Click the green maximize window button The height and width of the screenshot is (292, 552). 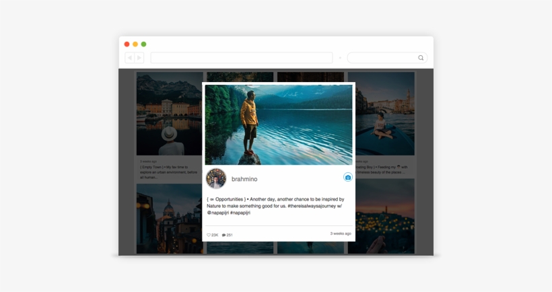pyautogui.click(x=143, y=44)
